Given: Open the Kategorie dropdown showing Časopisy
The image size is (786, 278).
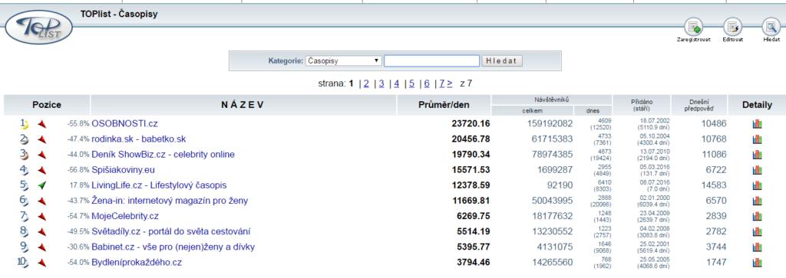Looking at the screenshot, I should [343, 61].
